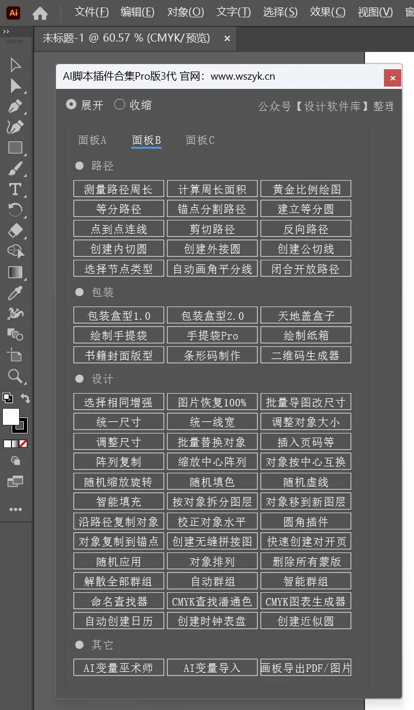The height and width of the screenshot is (710, 414).
Task: Click the 图片恢复100% button
Action: coord(212,402)
